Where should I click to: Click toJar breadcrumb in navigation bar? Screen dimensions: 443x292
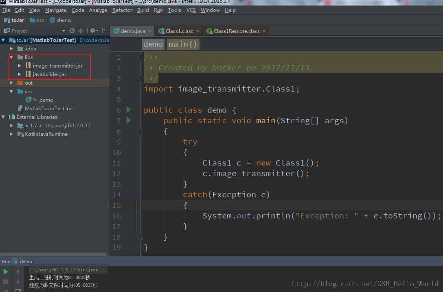pyautogui.click(x=14, y=20)
